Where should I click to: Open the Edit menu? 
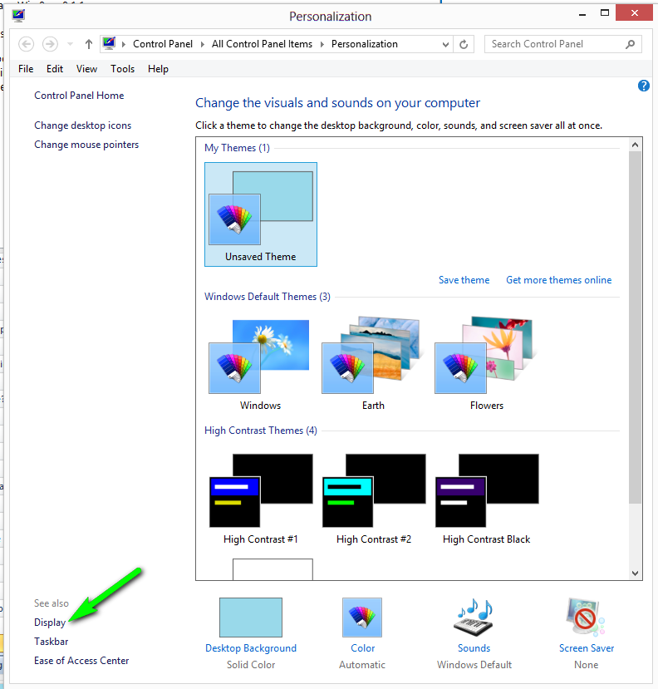[x=55, y=69]
